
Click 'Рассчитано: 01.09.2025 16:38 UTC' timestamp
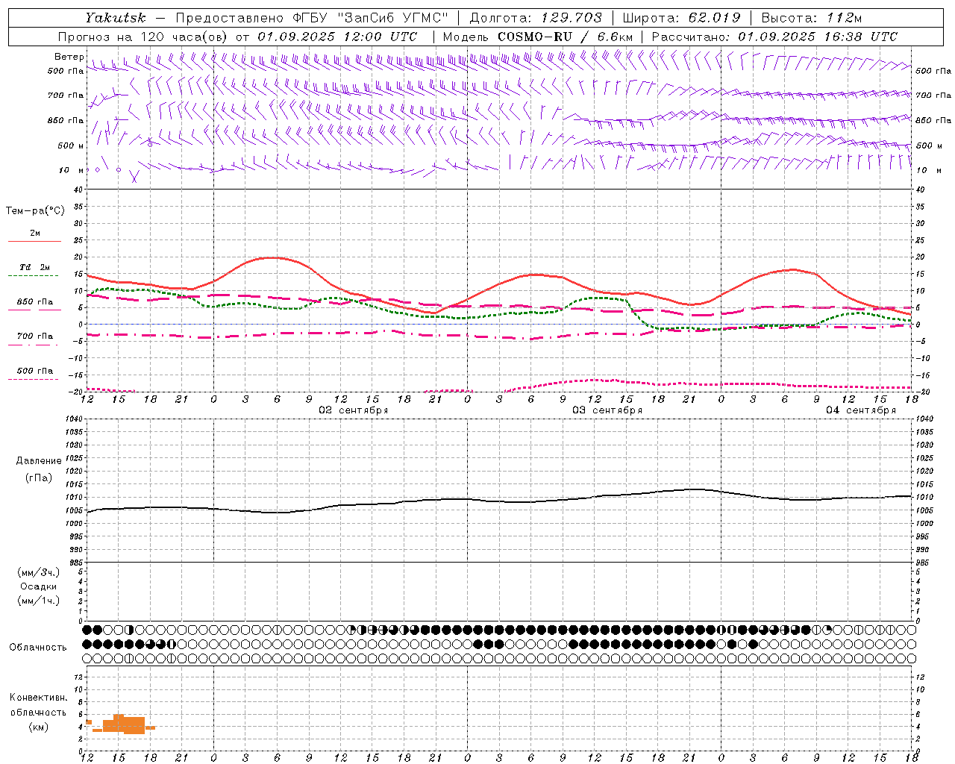point(774,37)
